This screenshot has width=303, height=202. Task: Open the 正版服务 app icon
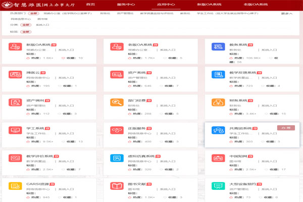coord(117,131)
